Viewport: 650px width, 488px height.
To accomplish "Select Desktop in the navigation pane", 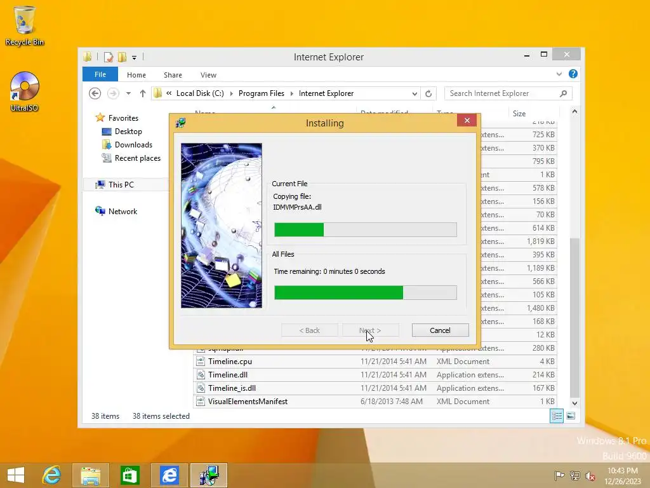I will pyautogui.click(x=122, y=132).
